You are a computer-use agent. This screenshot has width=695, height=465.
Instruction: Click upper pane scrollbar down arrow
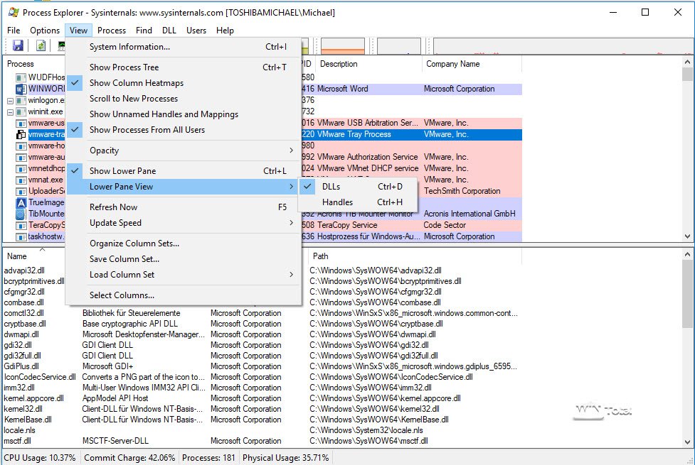[x=687, y=236]
